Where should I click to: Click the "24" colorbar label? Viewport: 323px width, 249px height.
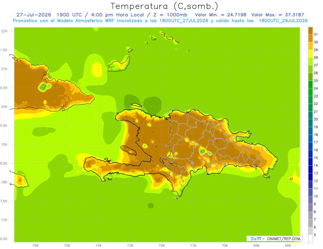pyautogui.click(x=316, y=88)
